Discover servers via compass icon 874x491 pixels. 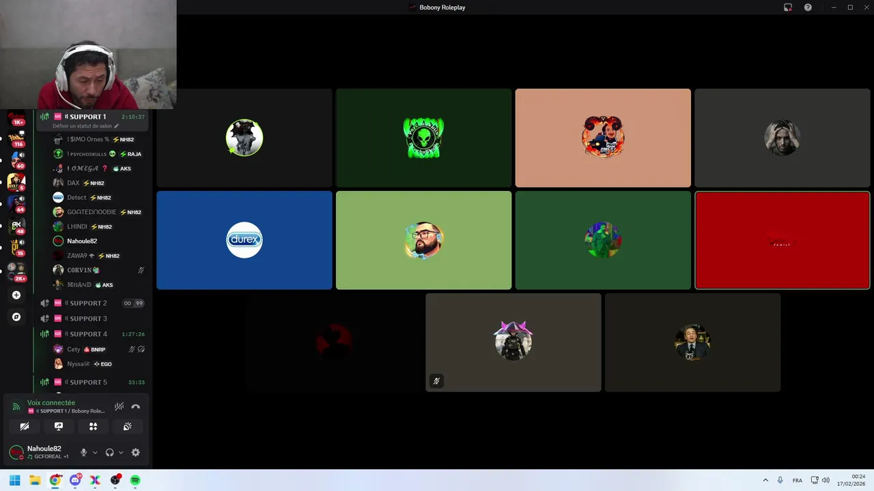16,317
